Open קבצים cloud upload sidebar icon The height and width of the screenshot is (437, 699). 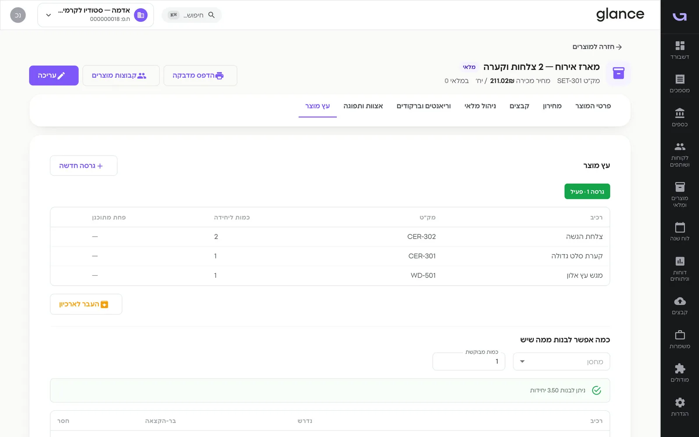point(680,305)
